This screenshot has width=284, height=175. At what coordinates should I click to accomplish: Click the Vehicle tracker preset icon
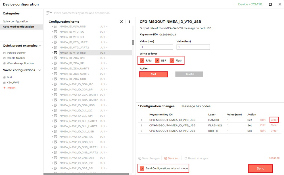4,53
